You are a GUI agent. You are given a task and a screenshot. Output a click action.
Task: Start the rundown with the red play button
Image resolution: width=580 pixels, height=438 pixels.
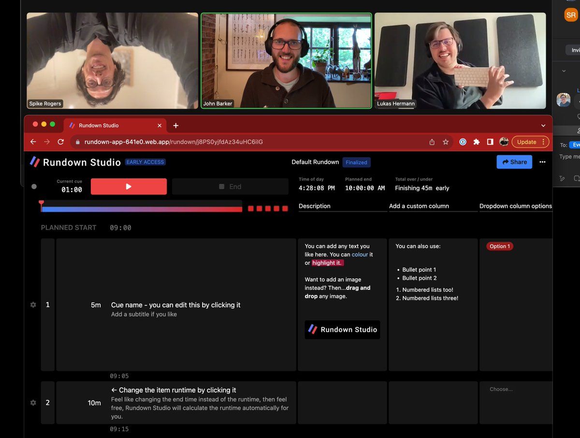click(129, 186)
